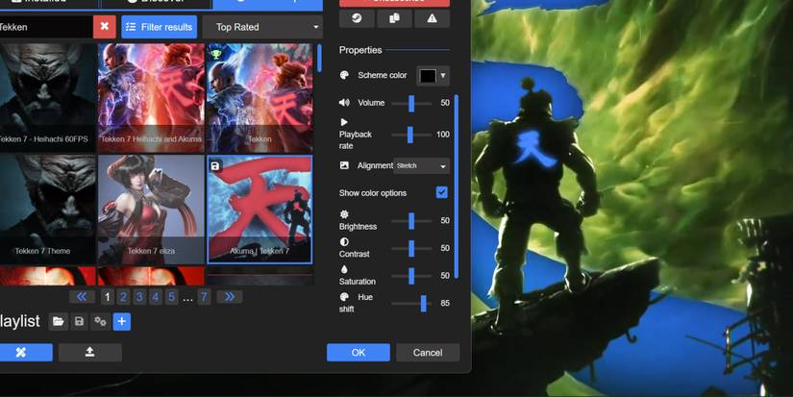Jump to last results page 7

coord(204,297)
